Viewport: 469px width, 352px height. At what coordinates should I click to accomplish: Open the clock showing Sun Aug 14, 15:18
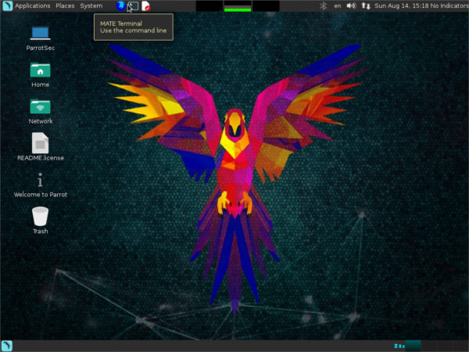pyautogui.click(x=402, y=5)
